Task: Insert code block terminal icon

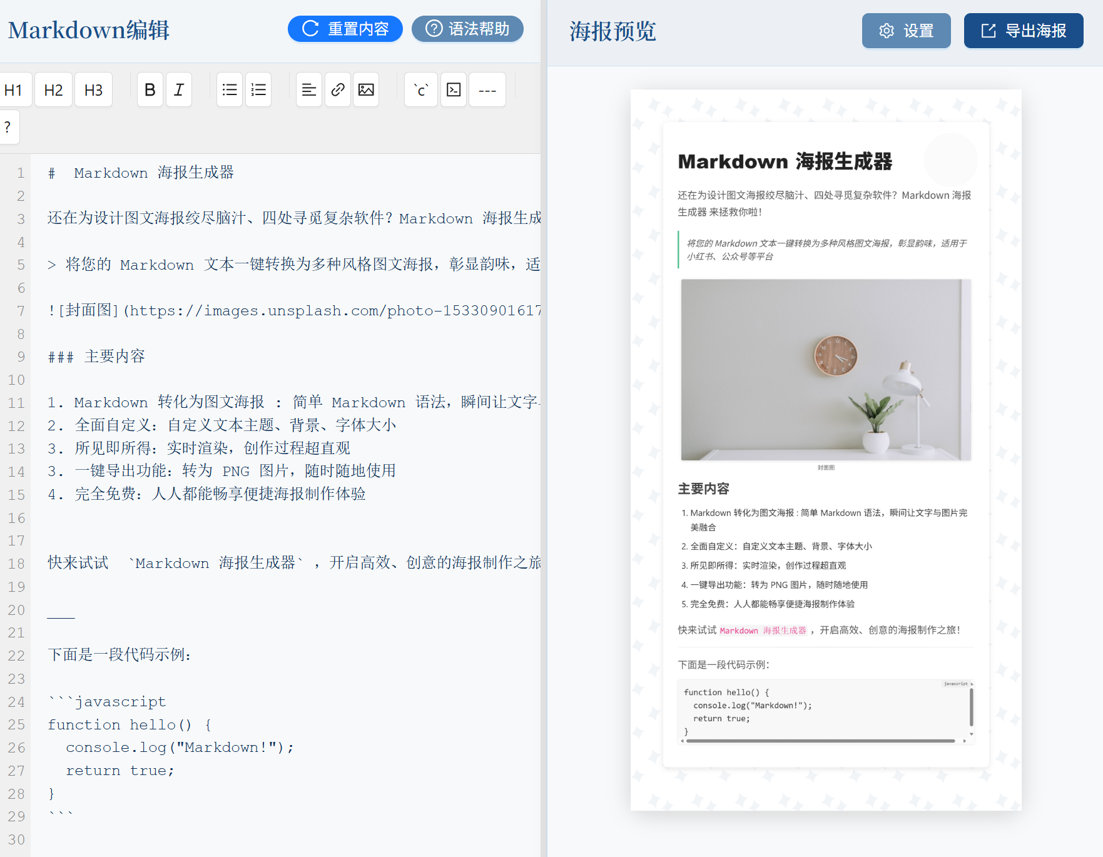Action: (x=454, y=90)
